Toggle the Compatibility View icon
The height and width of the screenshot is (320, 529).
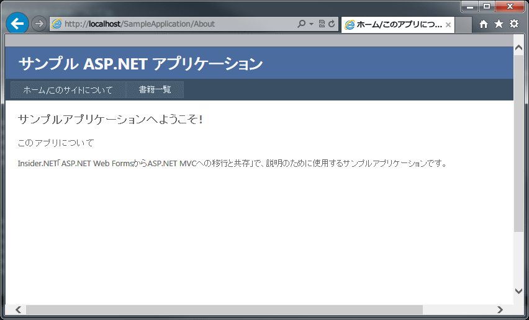pyautogui.click(x=322, y=24)
